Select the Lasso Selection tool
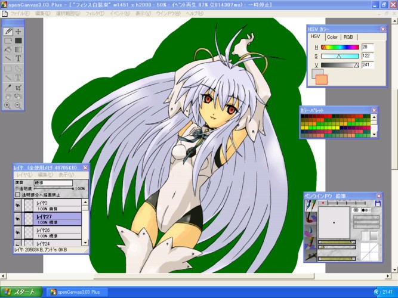The height and width of the screenshot is (298, 398). tap(18, 69)
